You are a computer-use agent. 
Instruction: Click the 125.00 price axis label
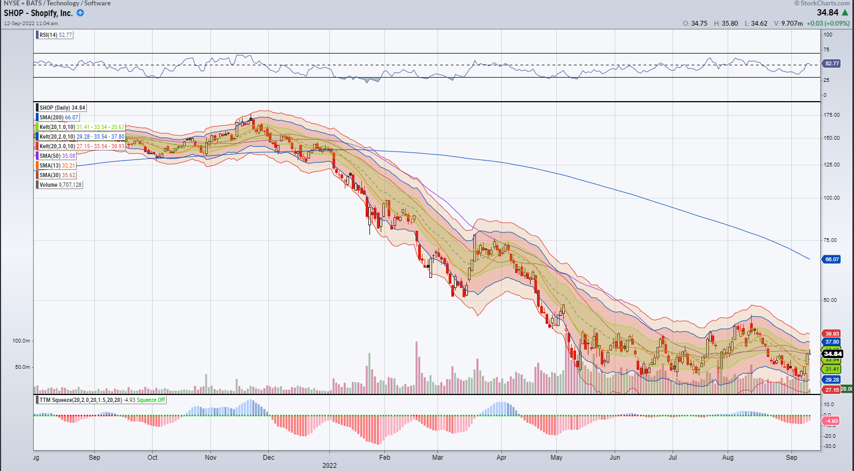pyautogui.click(x=832, y=165)
